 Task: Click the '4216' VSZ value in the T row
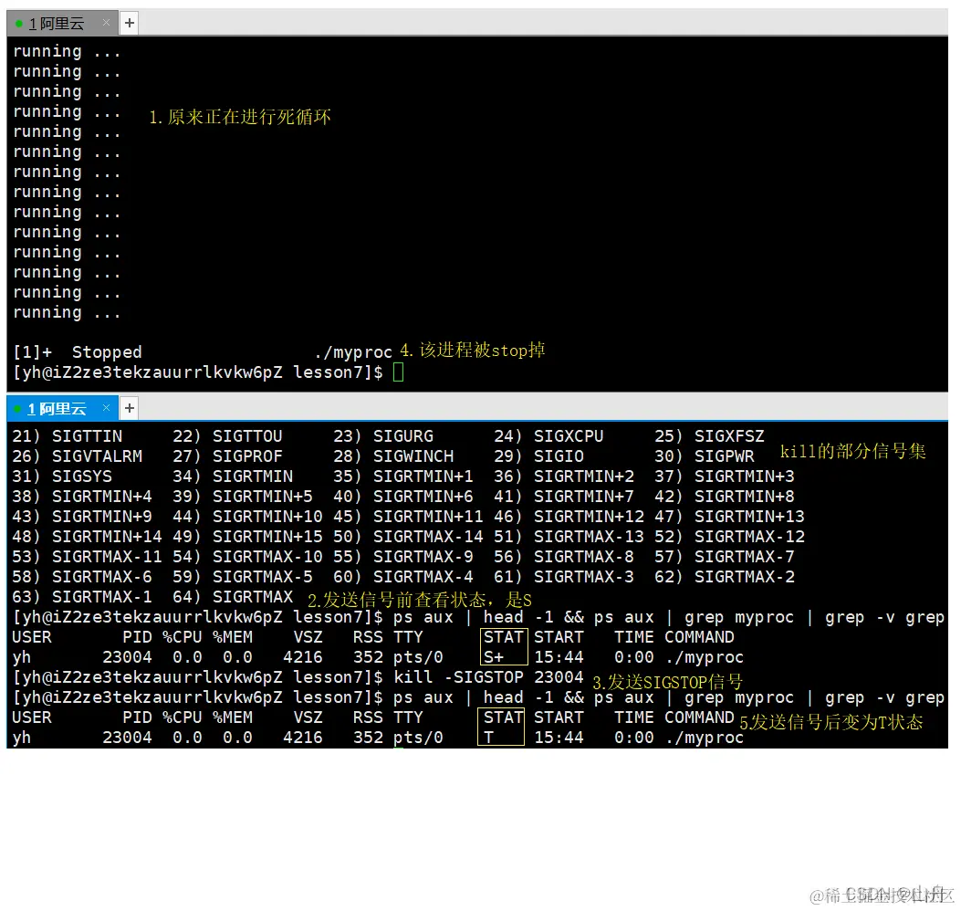[303, 738]
